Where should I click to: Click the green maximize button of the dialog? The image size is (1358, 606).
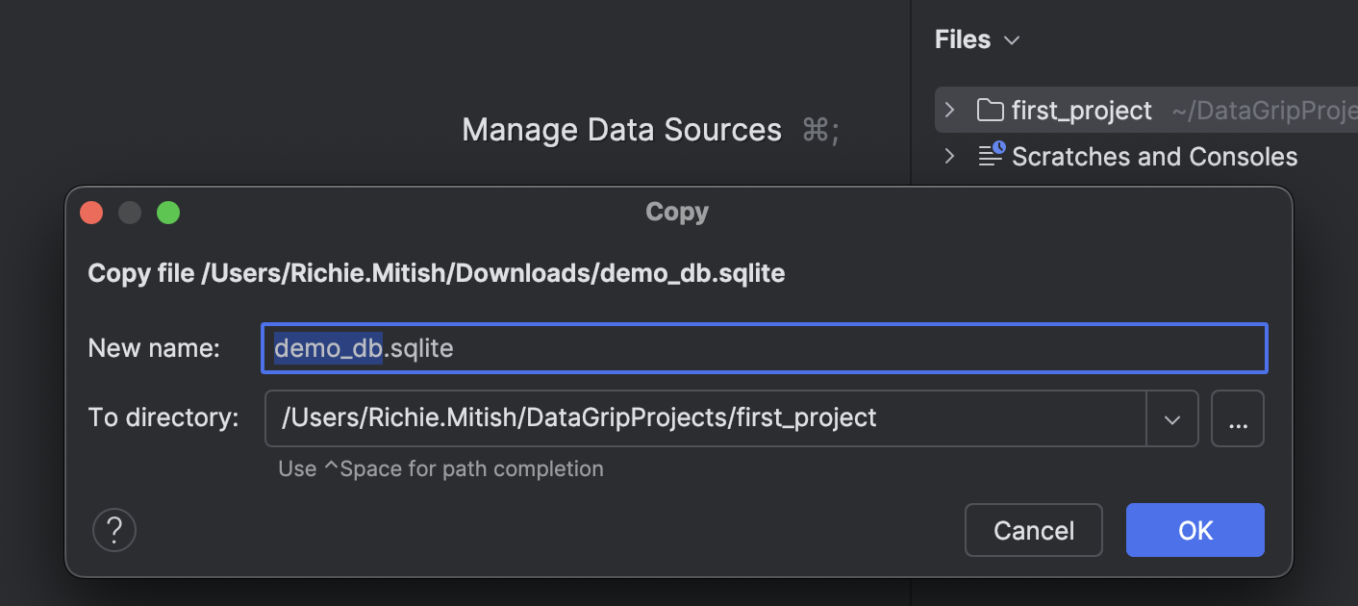pyautogui.click(x=168, y=212)
